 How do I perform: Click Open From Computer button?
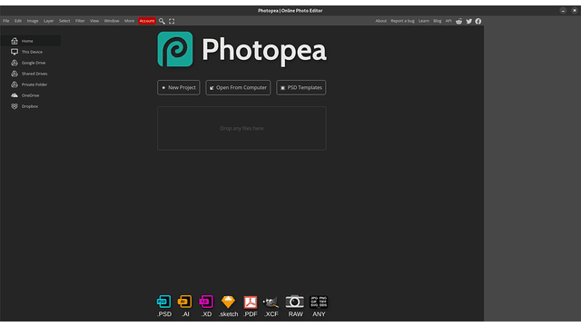[238, 87]
